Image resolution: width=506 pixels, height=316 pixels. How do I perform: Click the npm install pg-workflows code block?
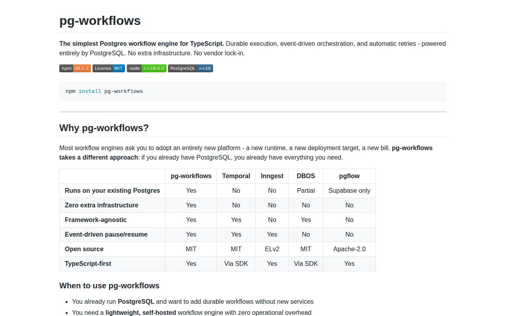pos(253,91)
